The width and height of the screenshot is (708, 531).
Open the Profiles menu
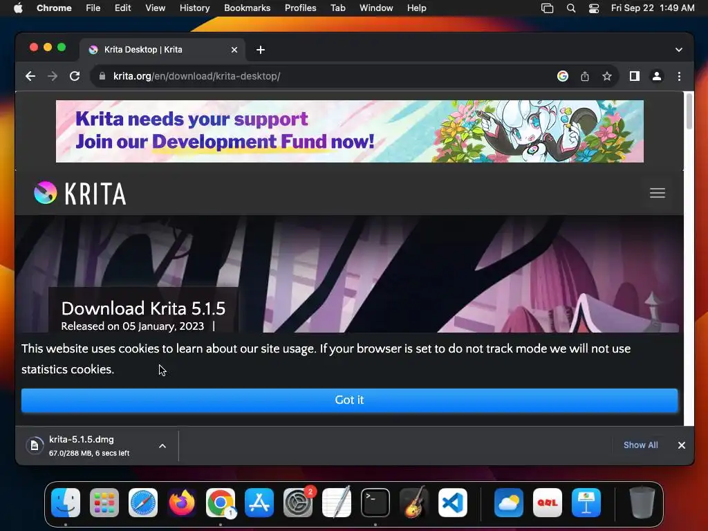(300, 8)
